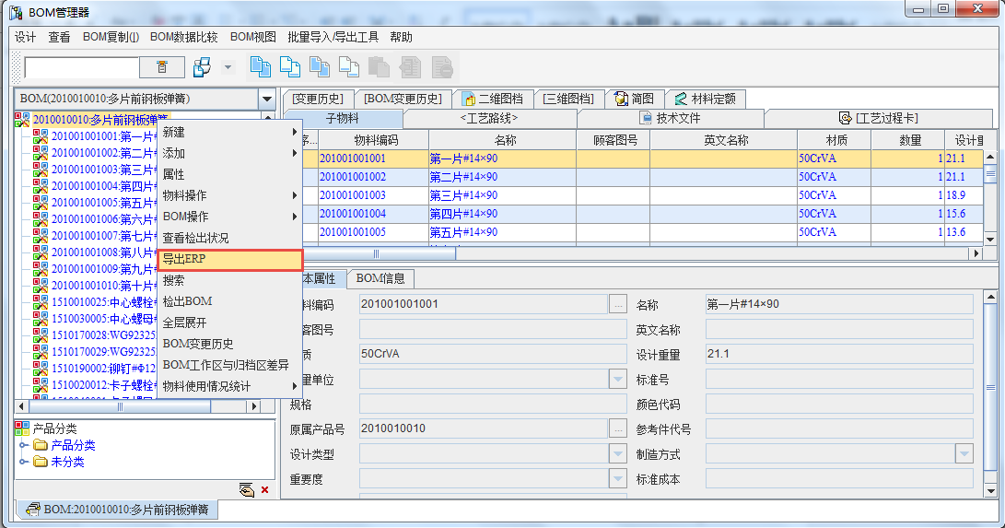Image resolution: width=1005 pixels, height=528 pixels.
Task: Switch to the 简图 tab
Action: 635,99
